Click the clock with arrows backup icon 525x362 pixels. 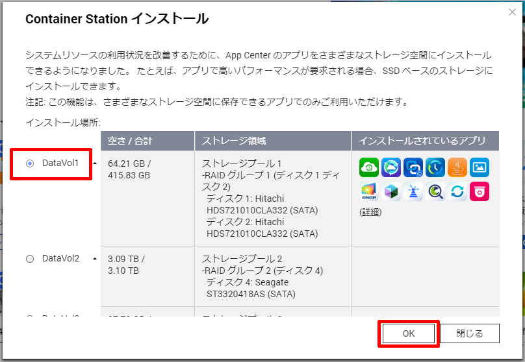[x=435, y=167]
